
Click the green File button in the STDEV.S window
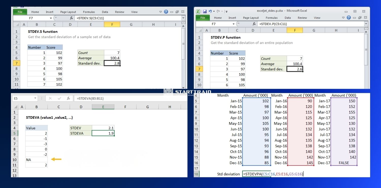pyautogui.click(x=20, y=12)
